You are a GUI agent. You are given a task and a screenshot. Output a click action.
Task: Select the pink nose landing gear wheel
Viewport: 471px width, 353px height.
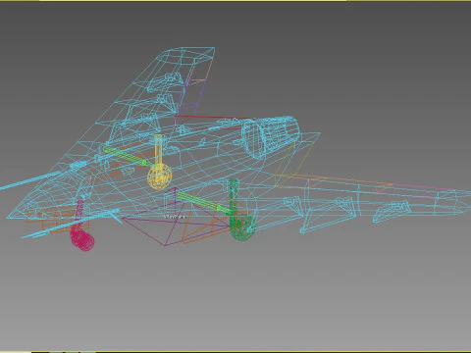82,239
